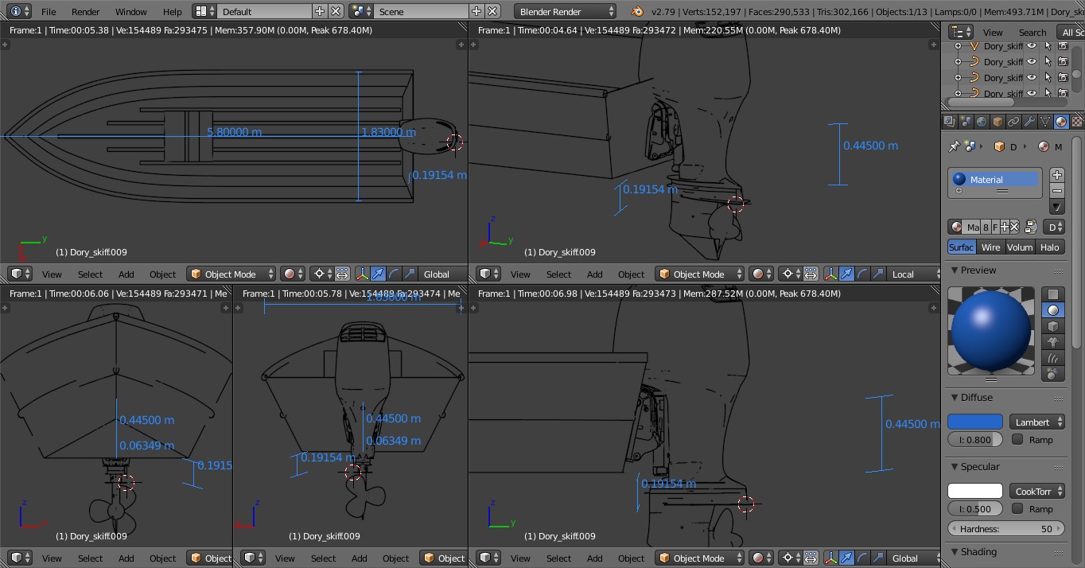Select the Halo material type button
Image resolution: width=1085 pixels, height=568 pixels.
pos(1049,247)
